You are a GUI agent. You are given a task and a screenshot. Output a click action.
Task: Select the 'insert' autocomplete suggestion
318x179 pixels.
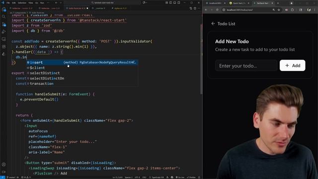(x=82, y=62)
